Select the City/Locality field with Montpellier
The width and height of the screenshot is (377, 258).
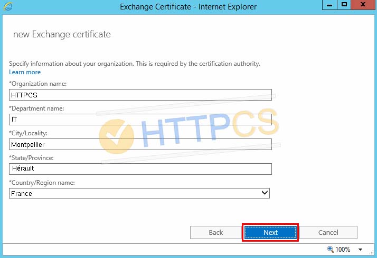pyautogui.click(x=140, y=144)
